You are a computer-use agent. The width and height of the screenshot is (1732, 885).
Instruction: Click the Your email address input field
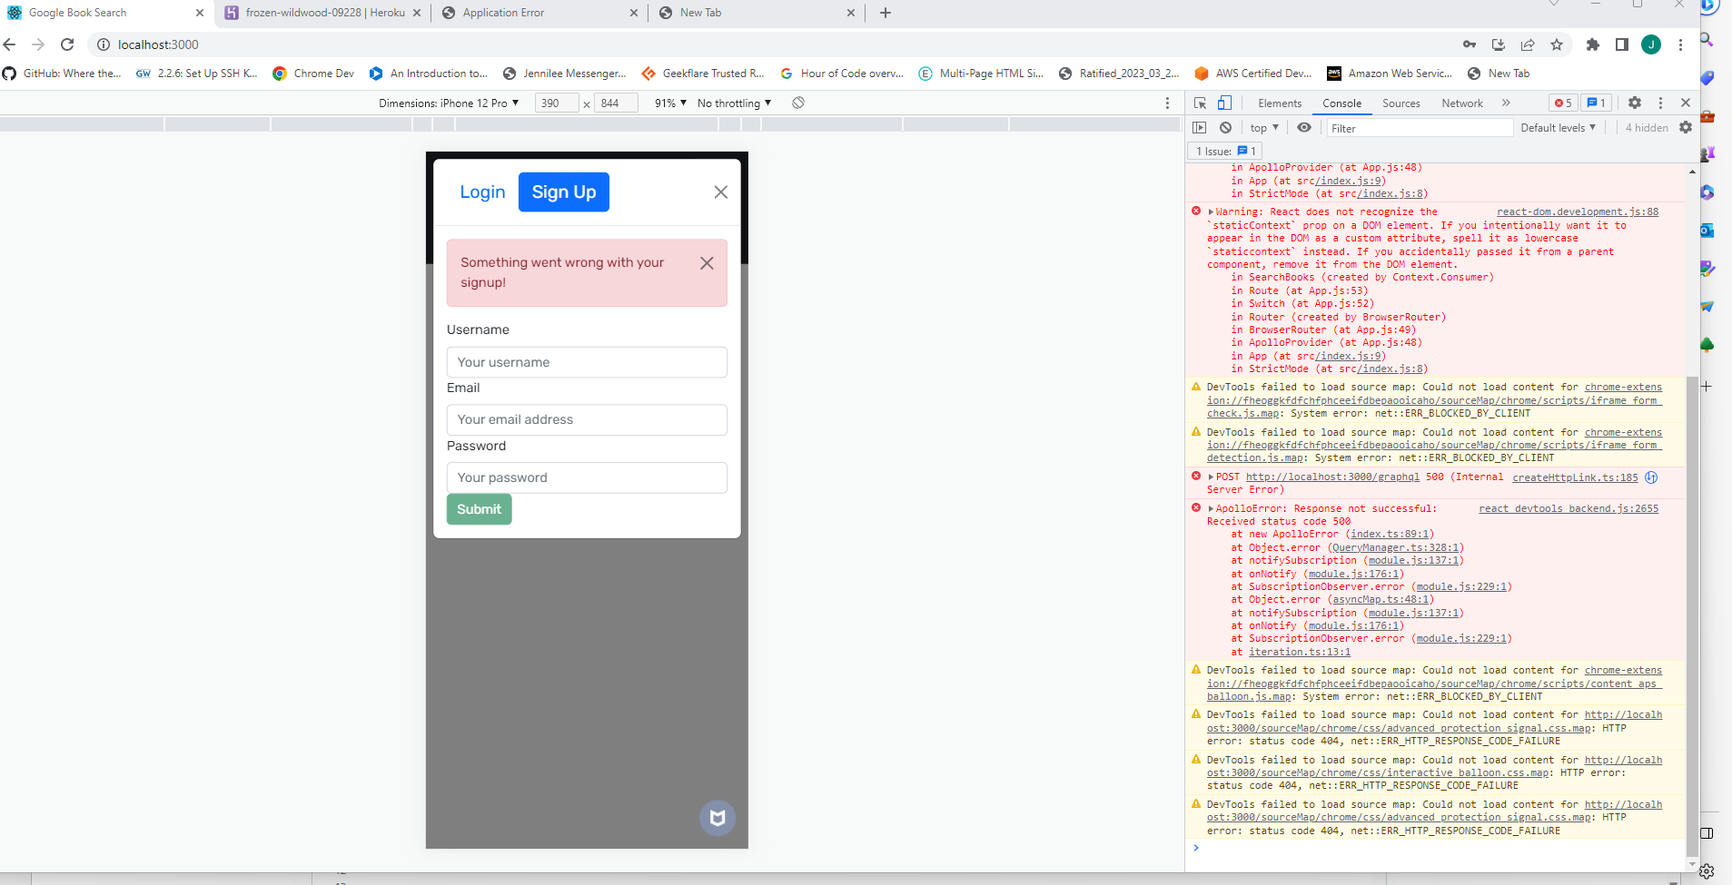pos(587,419)
